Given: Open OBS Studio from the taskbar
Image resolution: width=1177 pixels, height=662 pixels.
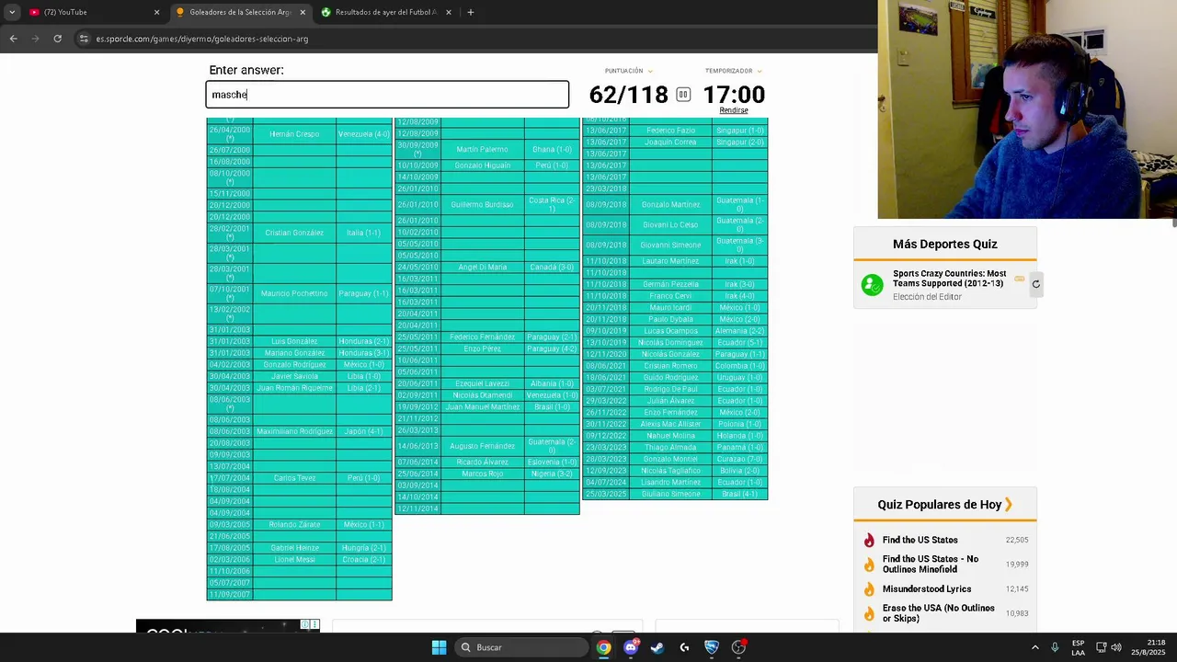Looking at the screenshot, I should (738, 647).
